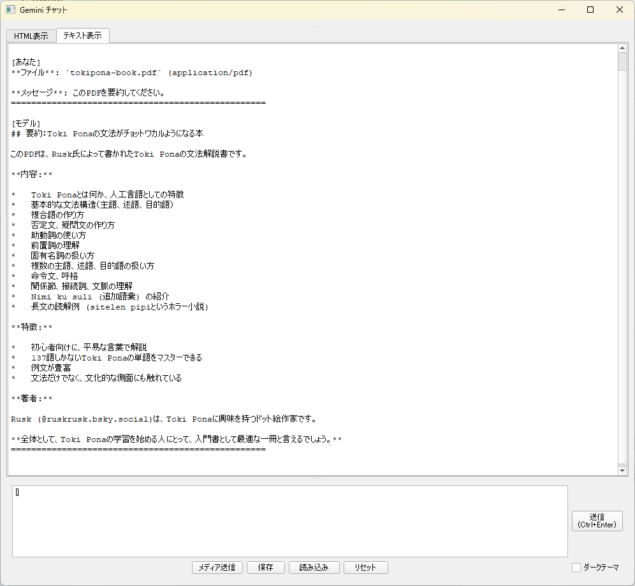Click the このPDFを要約してください message line
The image size is (635, 586).
[88, 93]
